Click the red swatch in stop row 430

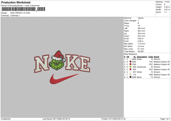pos(130,69)
